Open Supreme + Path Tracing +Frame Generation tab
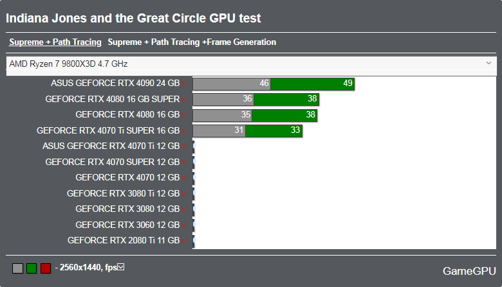This screenshot has width=502, height=287. pos(192,42)
